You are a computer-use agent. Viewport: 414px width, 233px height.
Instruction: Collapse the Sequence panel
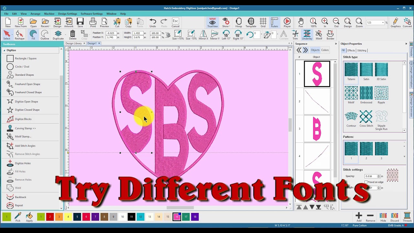click(336, 44)
